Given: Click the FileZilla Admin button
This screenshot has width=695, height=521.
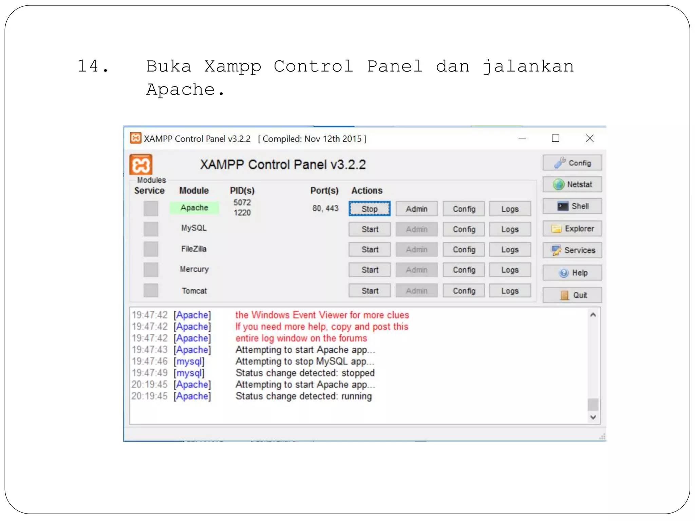Looking at the screenshot, I should [417, 250].
